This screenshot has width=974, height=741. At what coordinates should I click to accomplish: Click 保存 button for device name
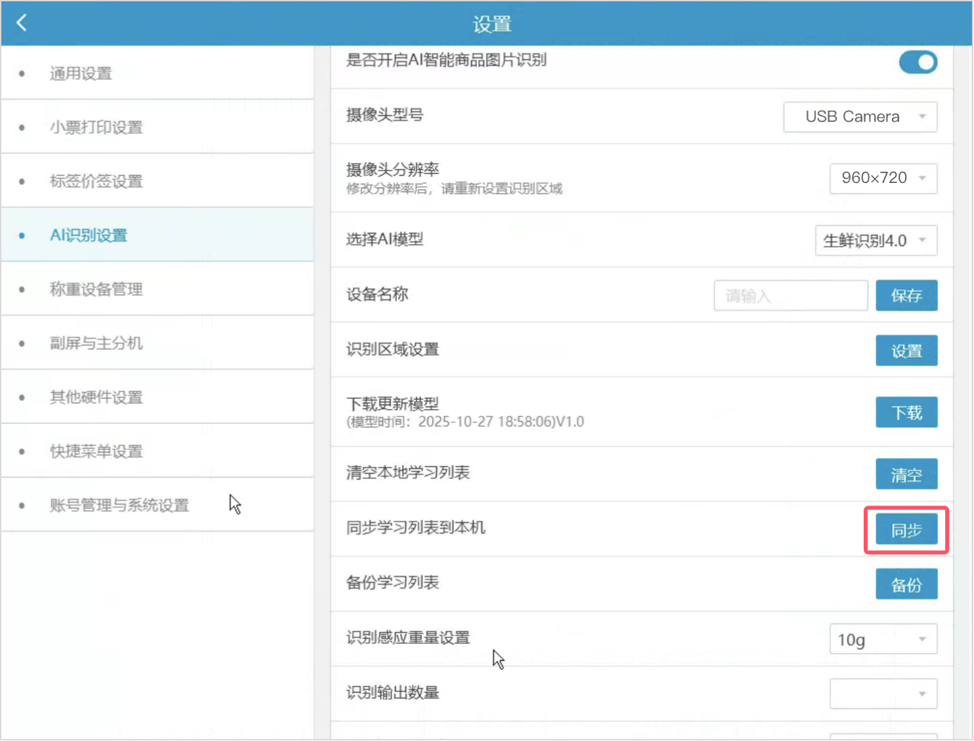906,296
